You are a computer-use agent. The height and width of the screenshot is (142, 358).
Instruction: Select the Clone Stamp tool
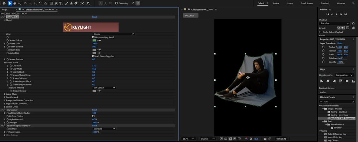click(71, 3)
